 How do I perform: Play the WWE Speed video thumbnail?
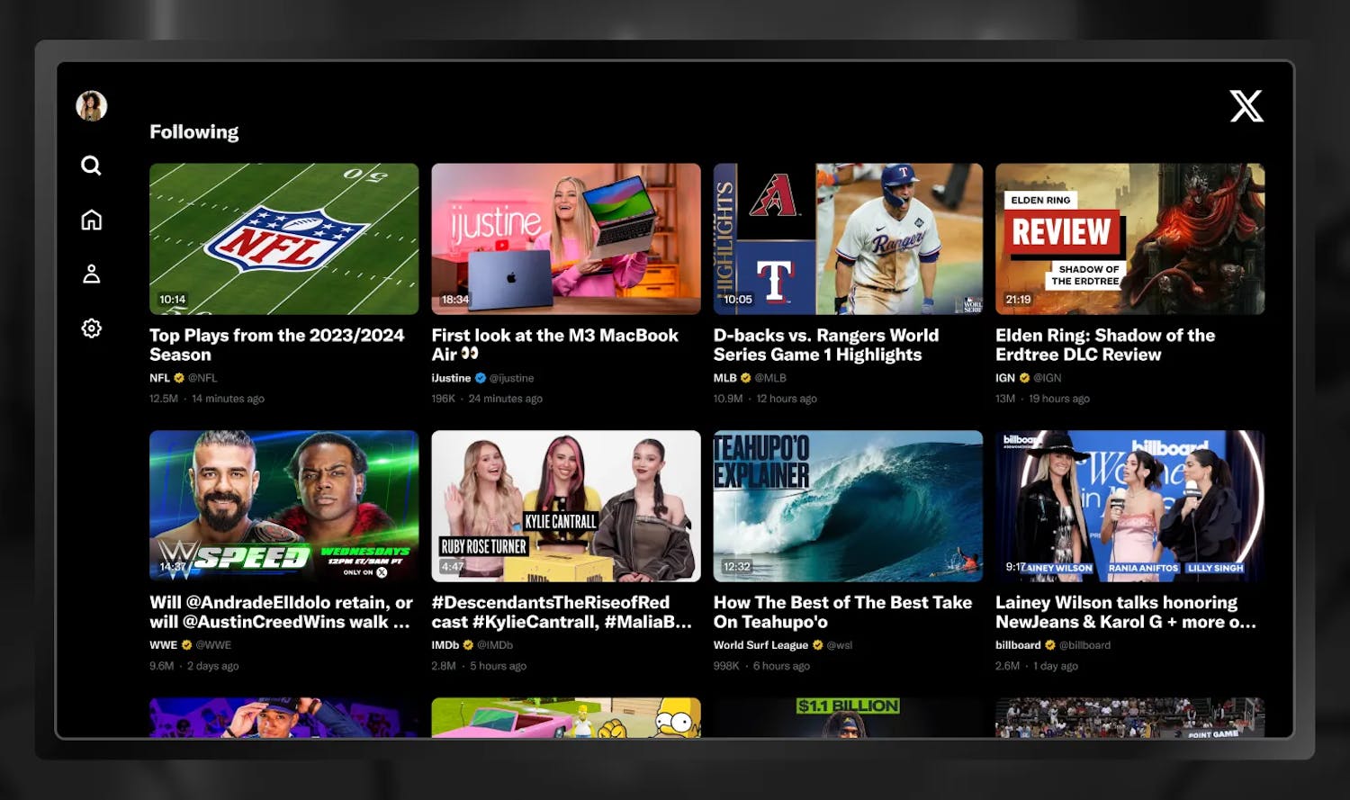[x=283, y=506]
